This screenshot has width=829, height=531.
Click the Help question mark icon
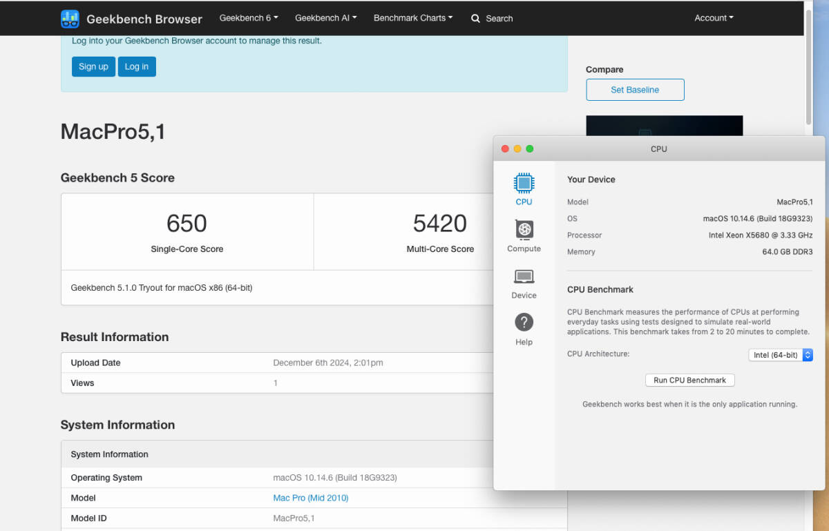(x=524, y=322)
